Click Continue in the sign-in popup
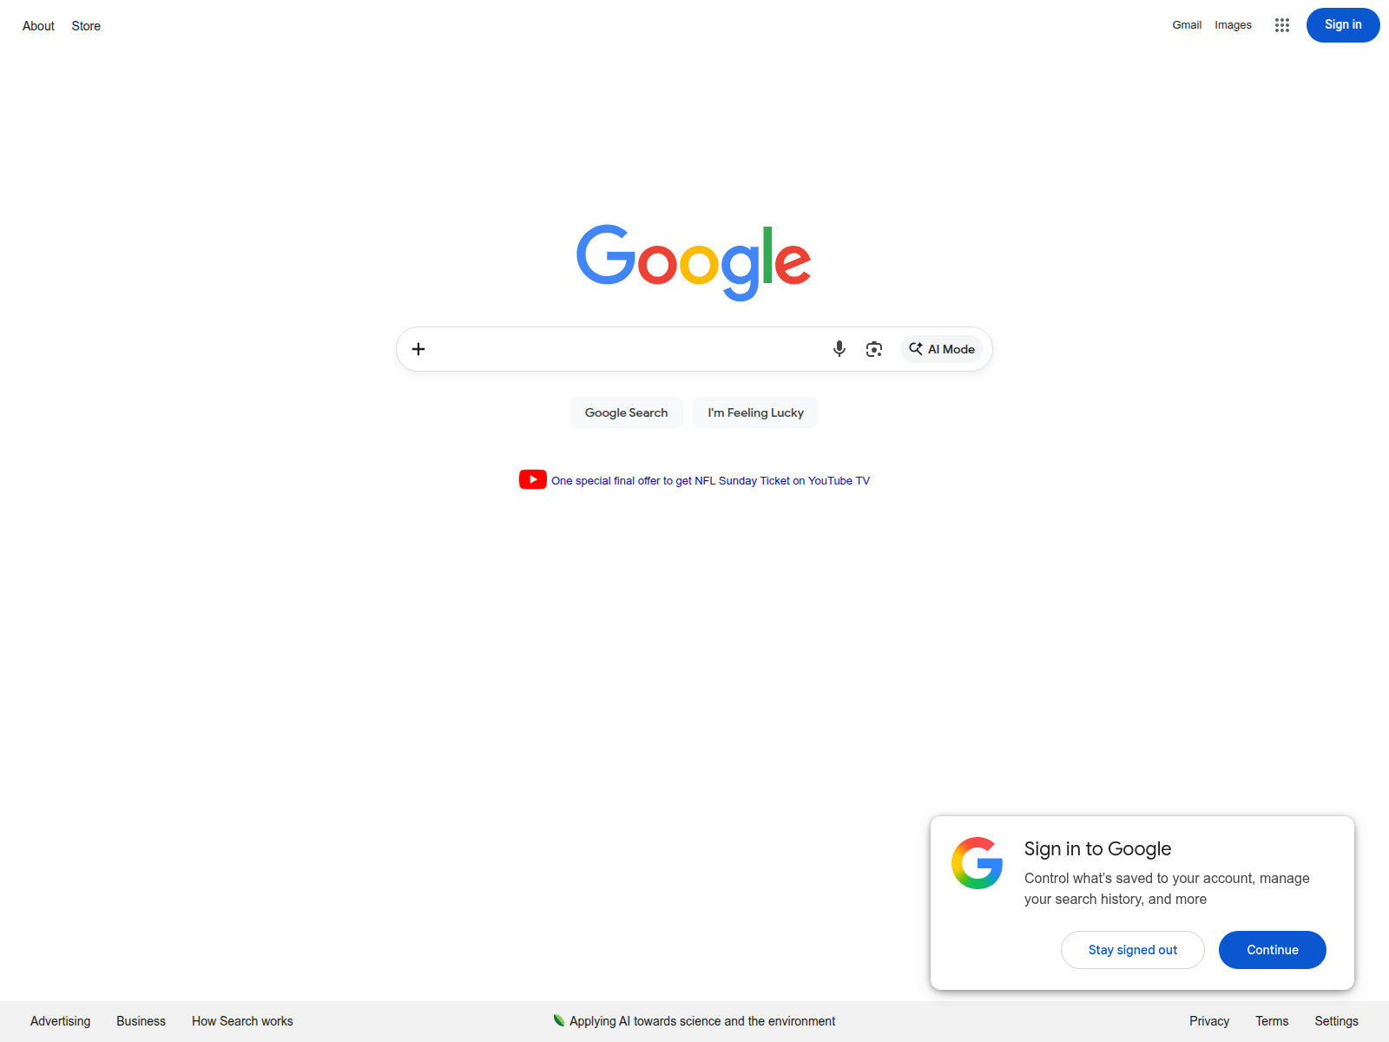 1273,950
